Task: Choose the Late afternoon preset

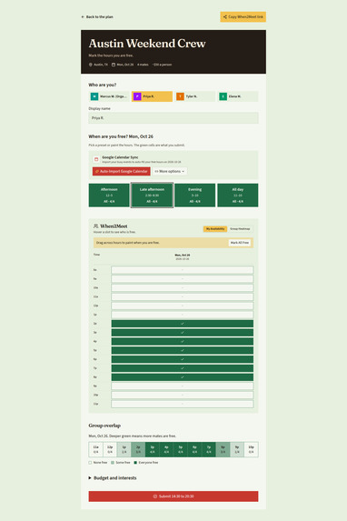Action: coord(152,195)
